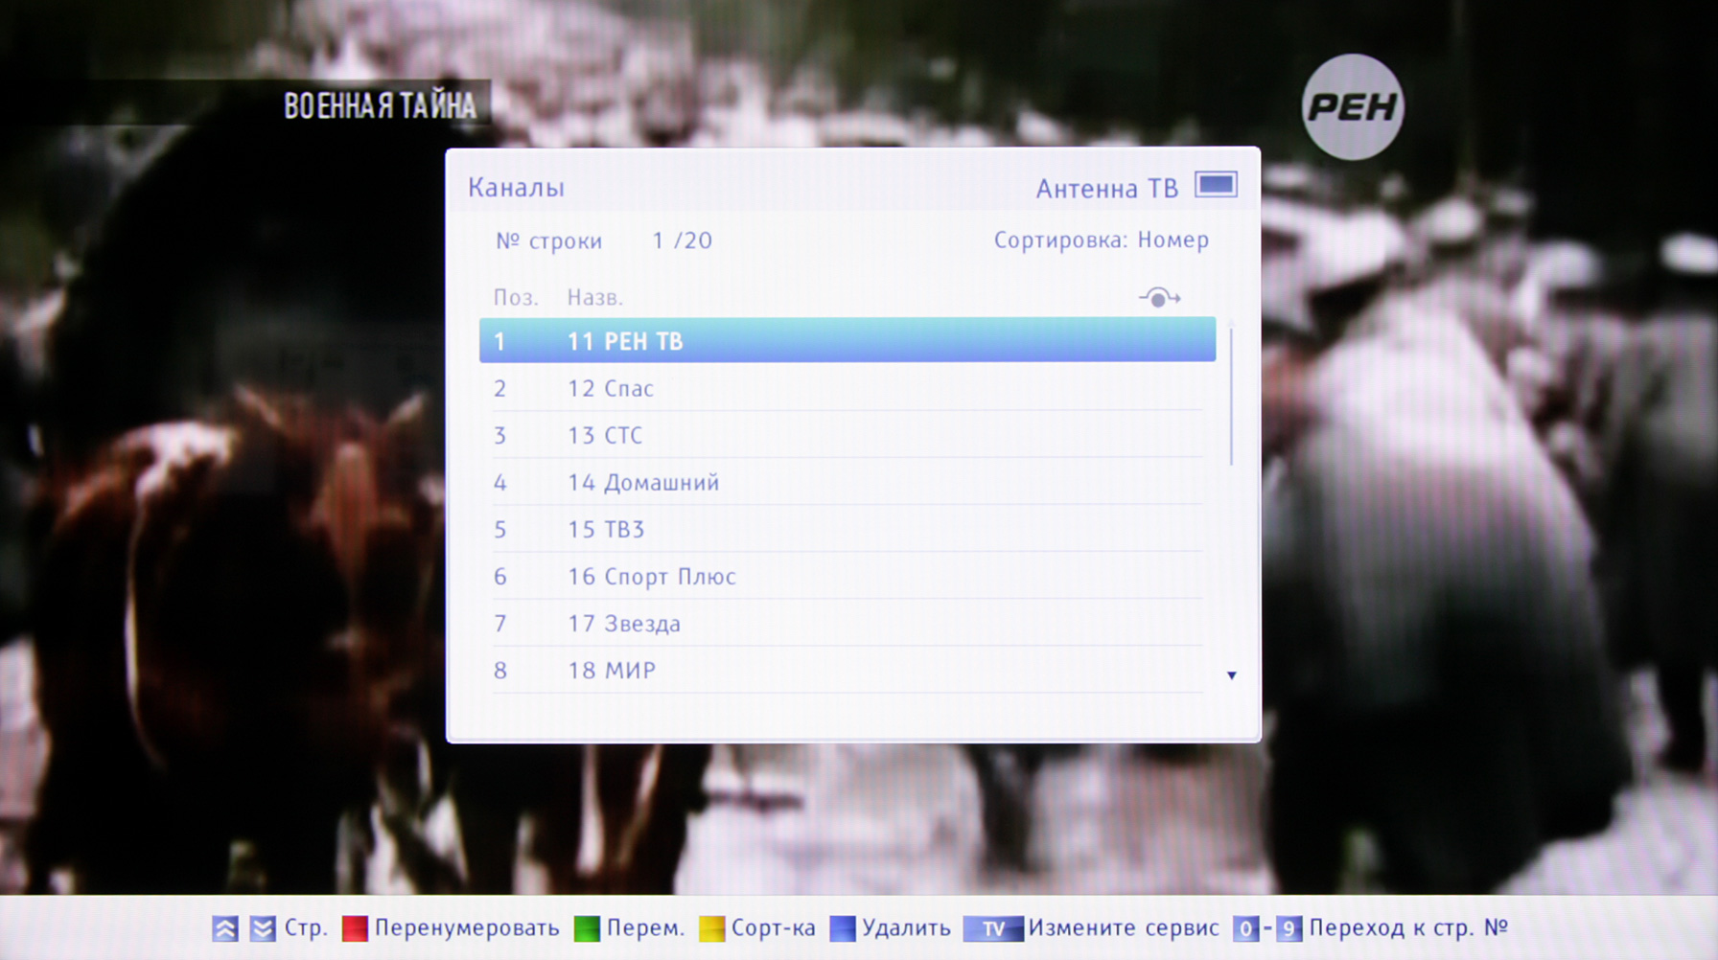Click the Каналы title

pyautogui.click(x=516, y=188)
